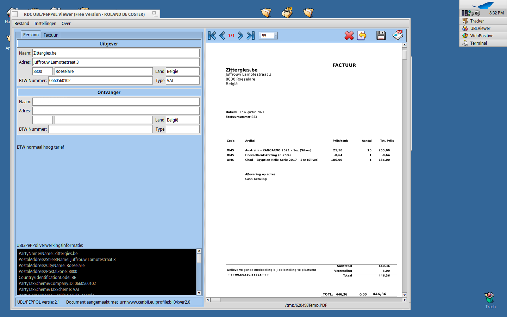Click the invoice preview scroll-up arrow
The image size is (507, 317).
pos(404,45)
